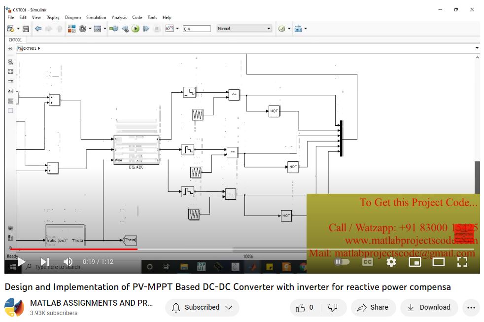Click the Run simulation play icon in Simulink toolbar
The width and height of the screenshot is (484, 322).
[x=135, y=29]
